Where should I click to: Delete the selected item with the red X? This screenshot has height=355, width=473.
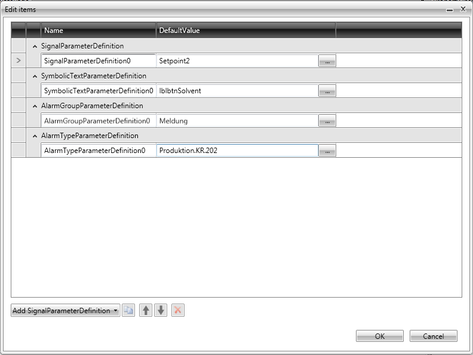click(177, 311)
